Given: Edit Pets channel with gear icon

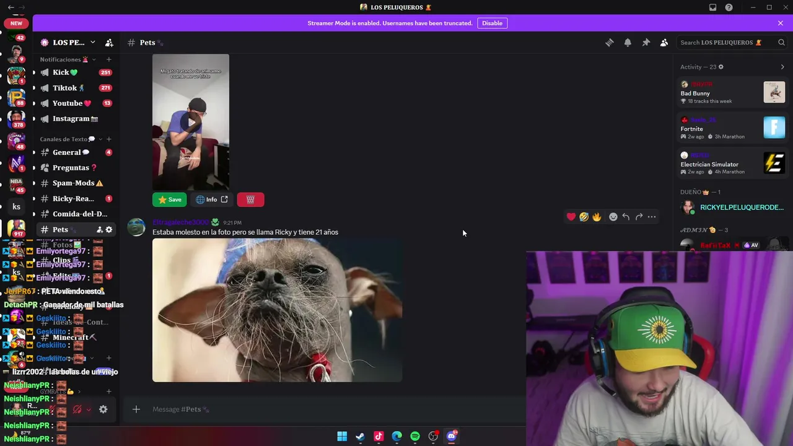Looking at the screenshot, I should coord(109,230).
